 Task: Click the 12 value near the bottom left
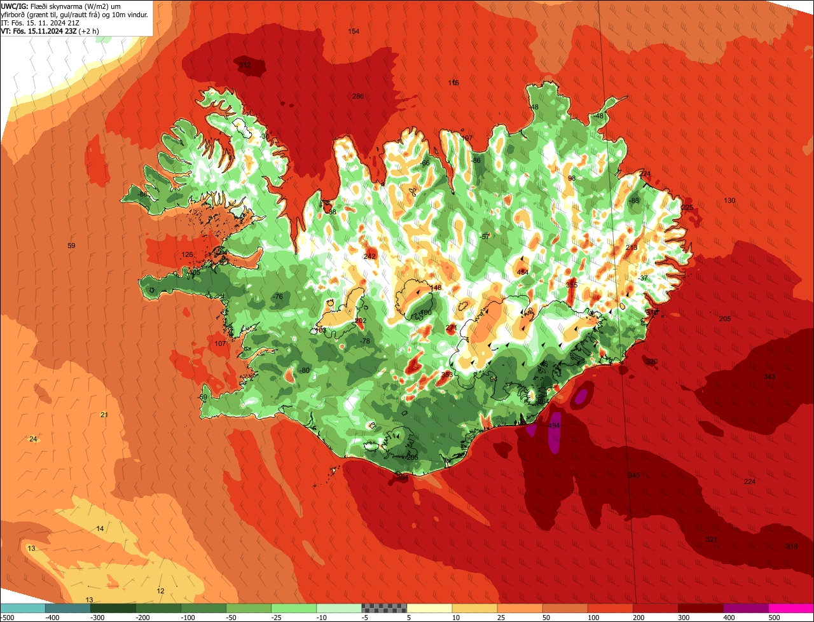coord(160,591)
